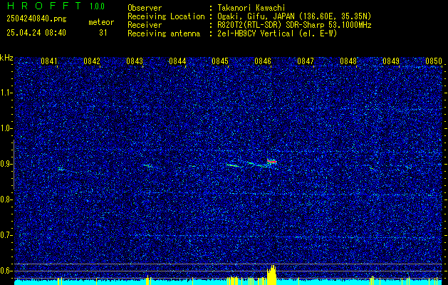Select the filename 2504240840.png
The width and height of the screenshot is (448, 285).
pos(36,19)
